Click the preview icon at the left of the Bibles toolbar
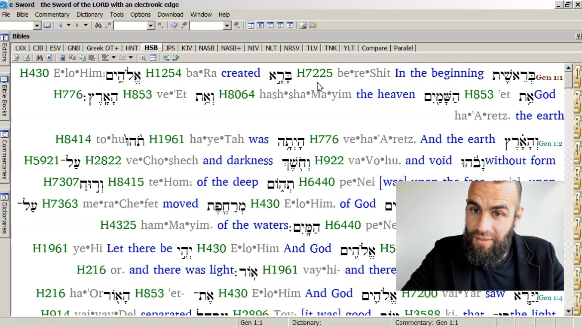Image resolution: width=582 pixels, height=327 pixels. (x=15, y=58)
